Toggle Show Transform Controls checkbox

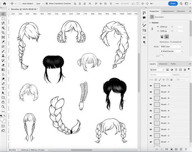47,4
